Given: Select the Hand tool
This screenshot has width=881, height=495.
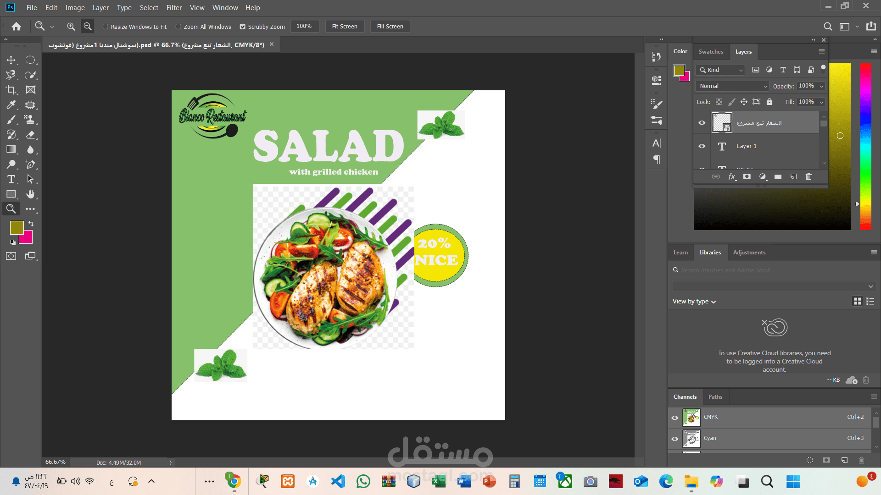Looking at the screenshot, I should tap(30, 194).
